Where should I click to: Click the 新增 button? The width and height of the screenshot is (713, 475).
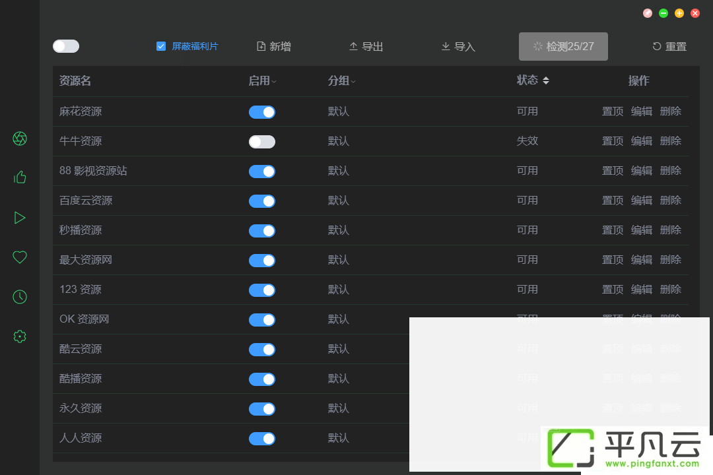pyautogui.click(x=274, y=46)
